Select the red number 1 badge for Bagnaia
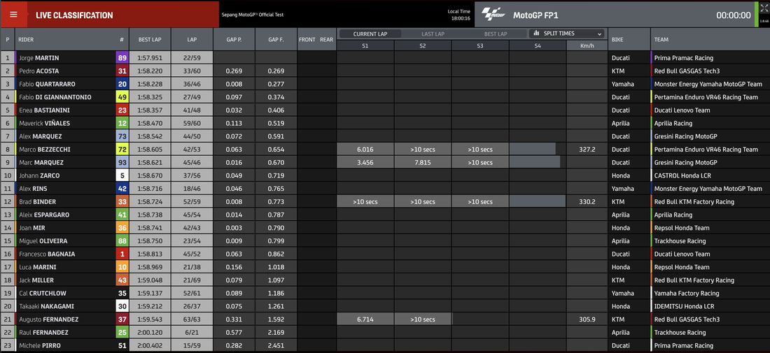The width and height of the screenshot is (770, 353). tap(122, 254)
